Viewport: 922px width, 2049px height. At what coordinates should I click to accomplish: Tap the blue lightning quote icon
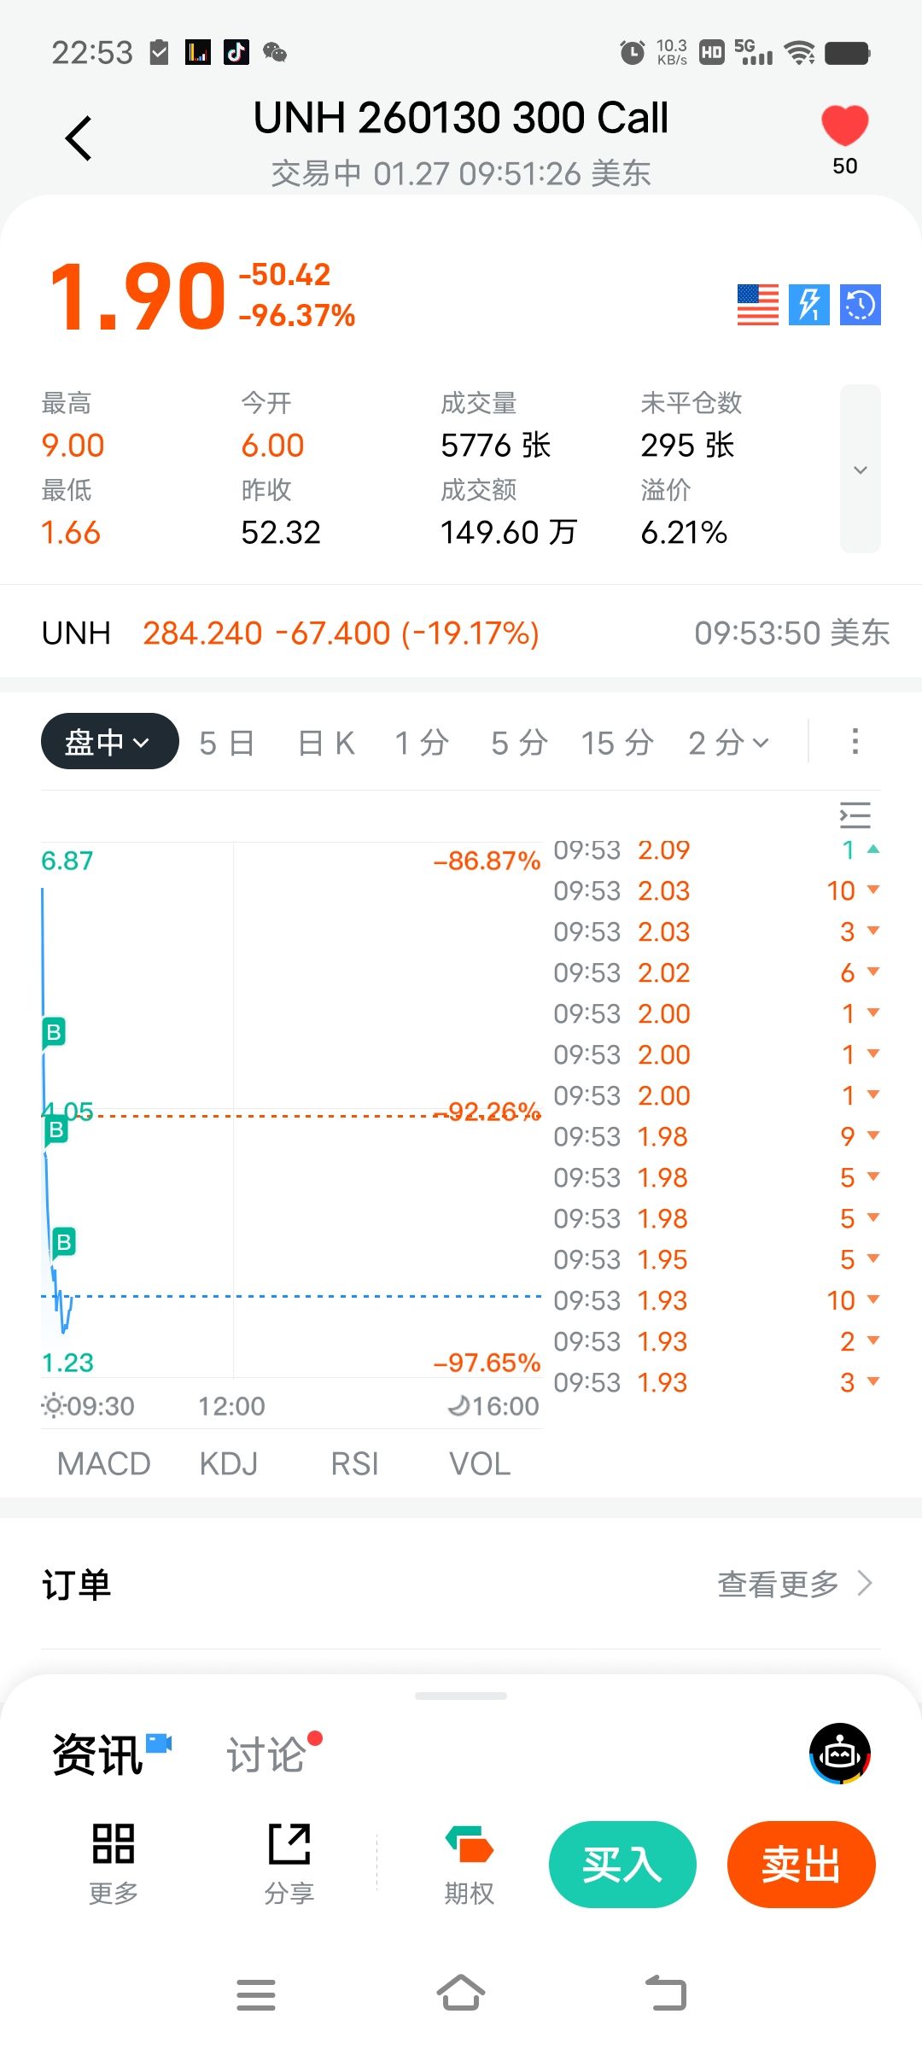tap(808, 305)
